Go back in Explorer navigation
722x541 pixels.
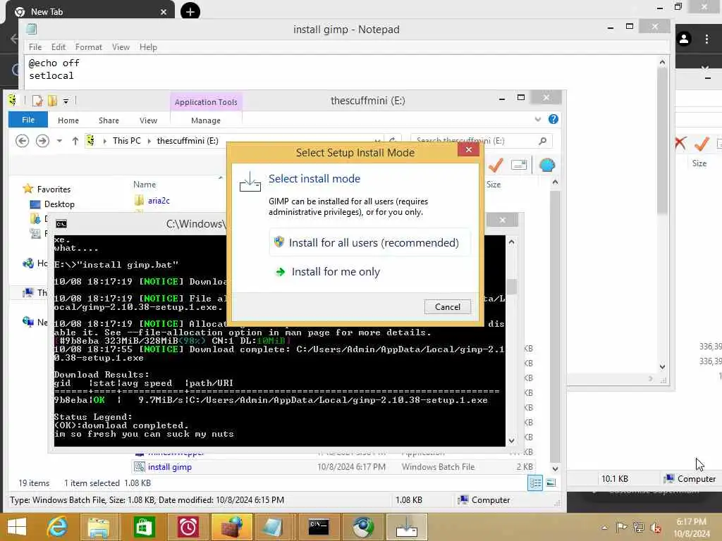point(22,141)
